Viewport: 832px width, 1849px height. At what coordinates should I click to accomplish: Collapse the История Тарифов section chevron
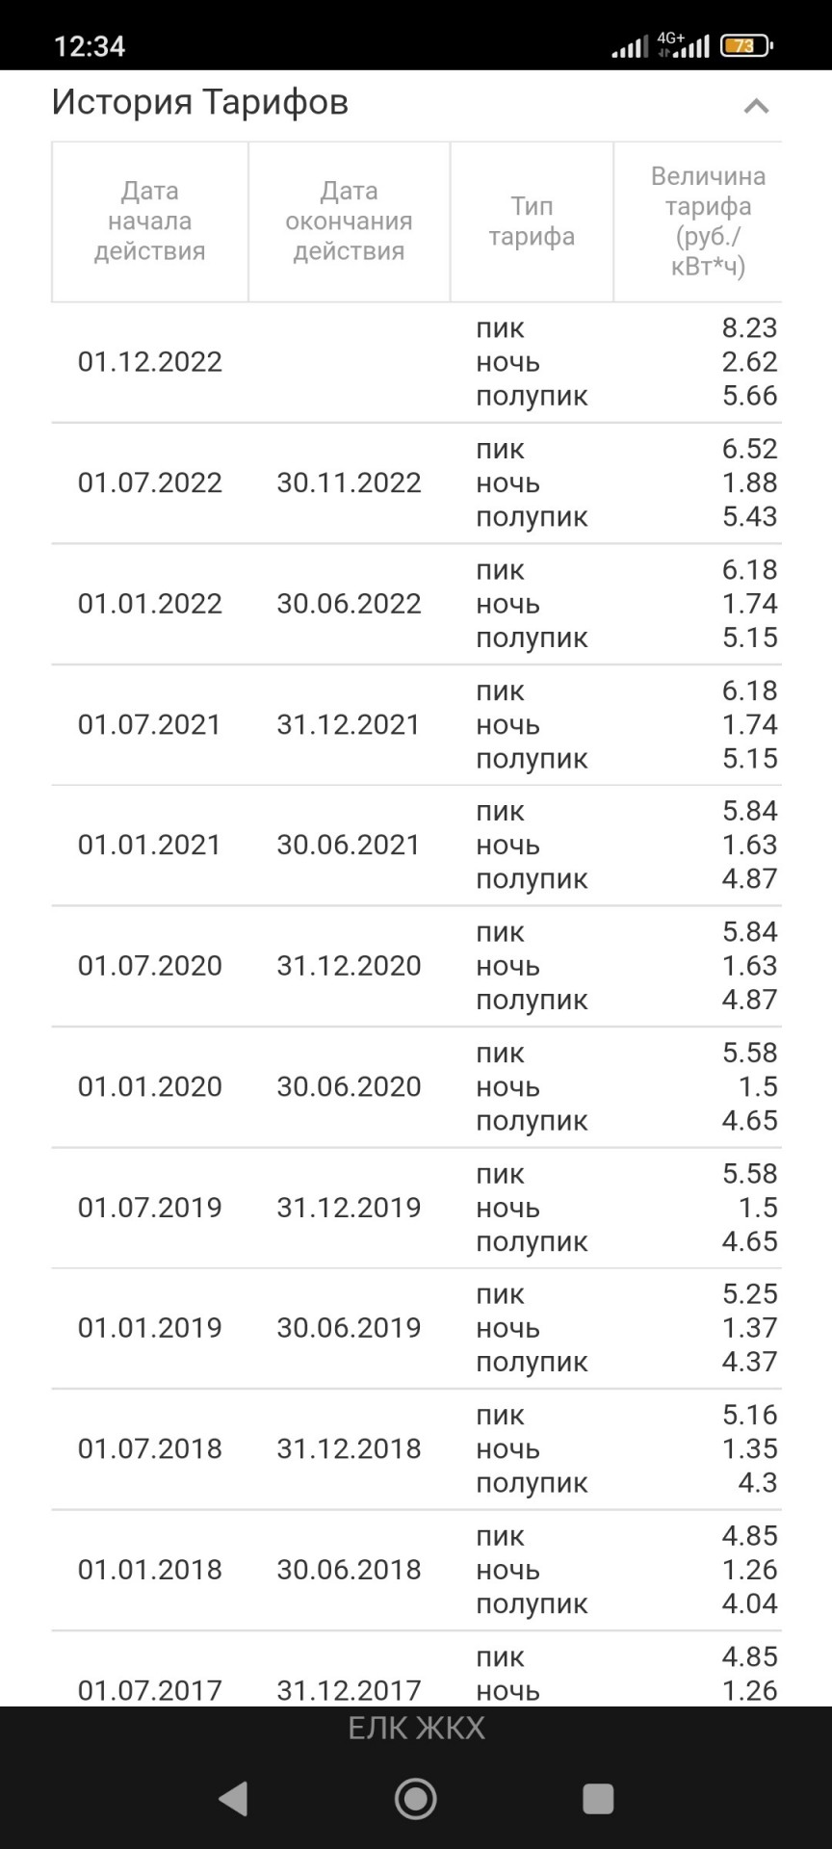[756, 106]
